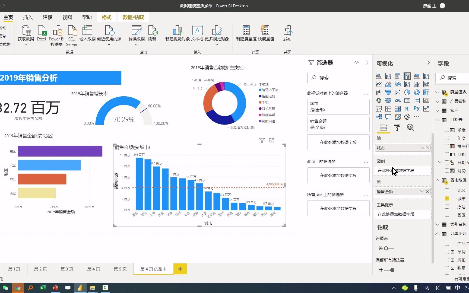Screen dimensions: 469x293
Task: Select the treemap visualization icon
Action: 426,92
